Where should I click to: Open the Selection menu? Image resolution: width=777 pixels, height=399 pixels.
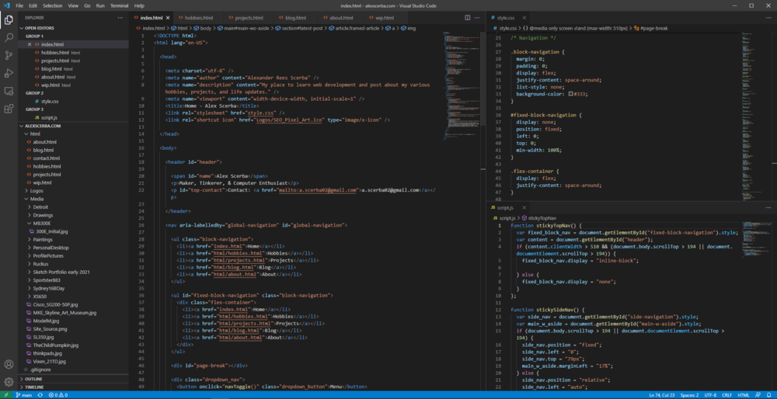click(x=52, y=5)
